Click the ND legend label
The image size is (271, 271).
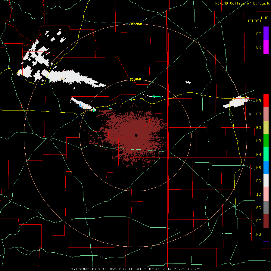pos(258,235)
